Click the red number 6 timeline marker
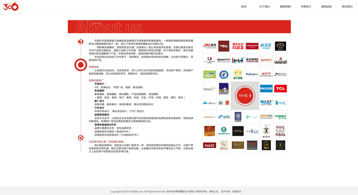 coord(81,138)
